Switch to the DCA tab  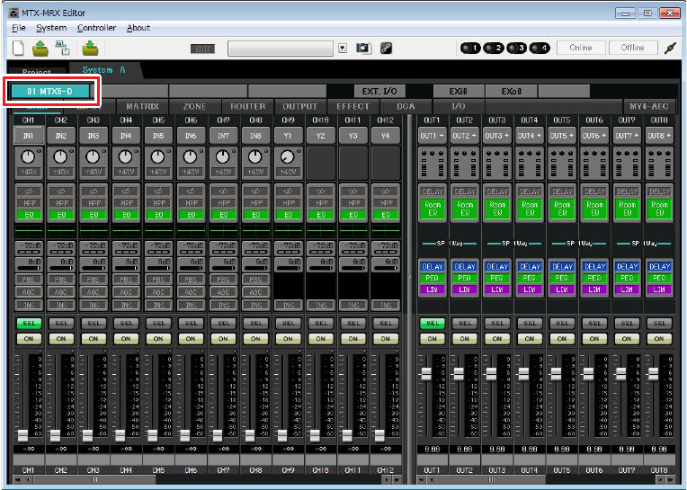[x=406, y=106]
